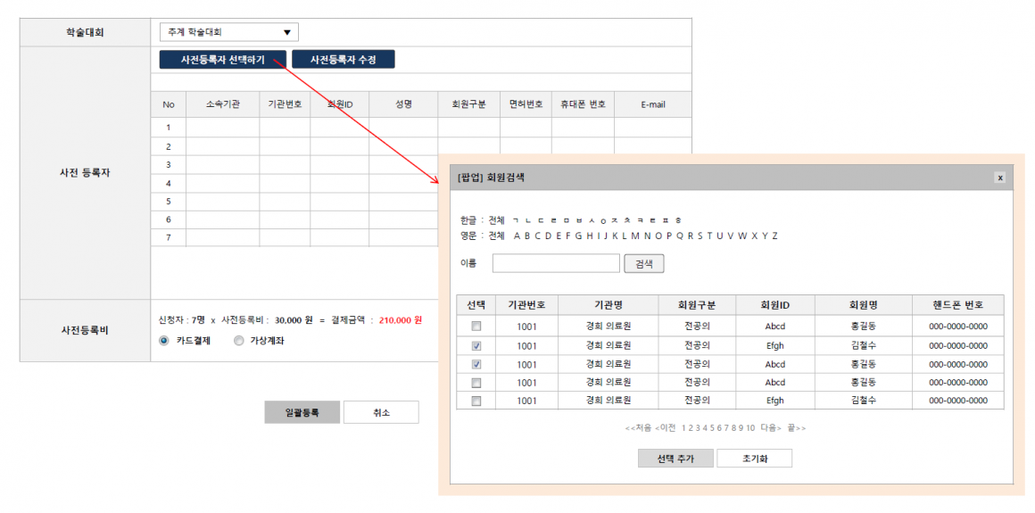Check the last row checkbox in member list
1035x513 pixels.
tap(476, 401)
